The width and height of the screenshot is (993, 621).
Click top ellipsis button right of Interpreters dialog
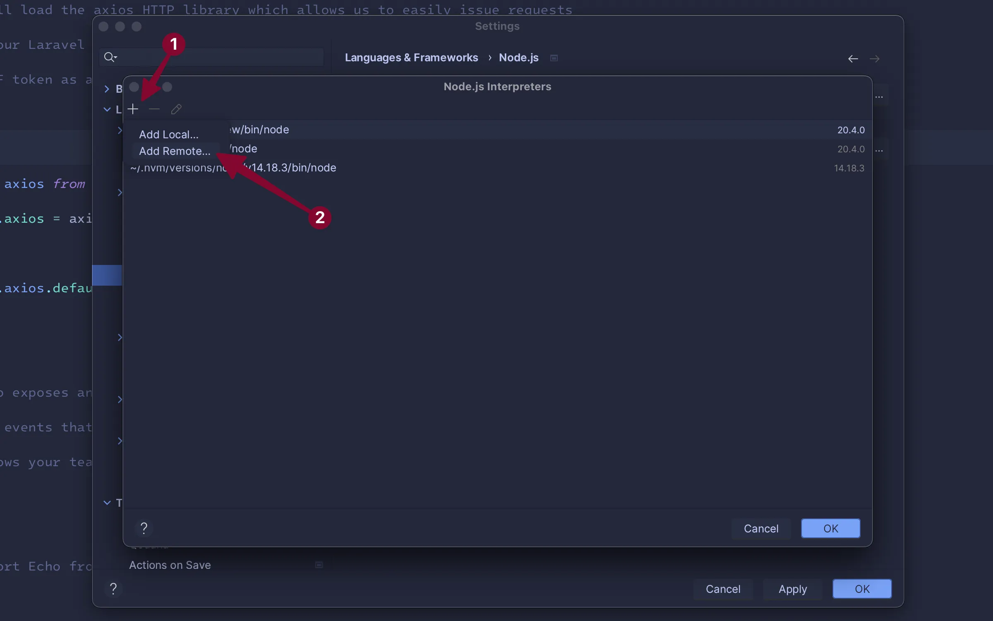pos(879,97)
